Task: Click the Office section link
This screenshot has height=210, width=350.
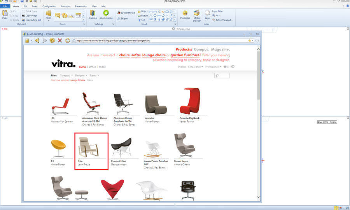Action: tap(92, 67)
